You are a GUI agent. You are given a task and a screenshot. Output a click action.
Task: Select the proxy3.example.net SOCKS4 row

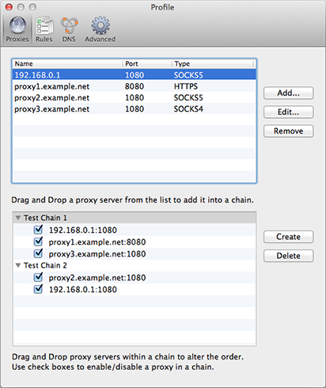[x=134, y=108]
